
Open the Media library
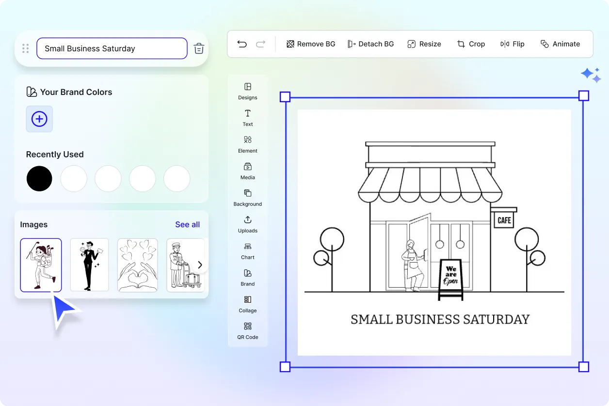click(247, 172)
